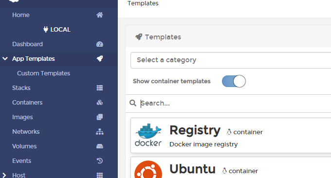The image size is (331, 178).
Task: Toggle Show container templates switch
Action: click(x=234, y=81)
